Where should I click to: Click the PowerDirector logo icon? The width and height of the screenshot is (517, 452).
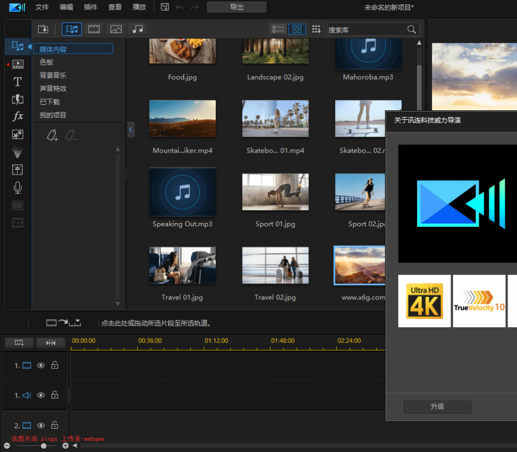pos(17,7)
